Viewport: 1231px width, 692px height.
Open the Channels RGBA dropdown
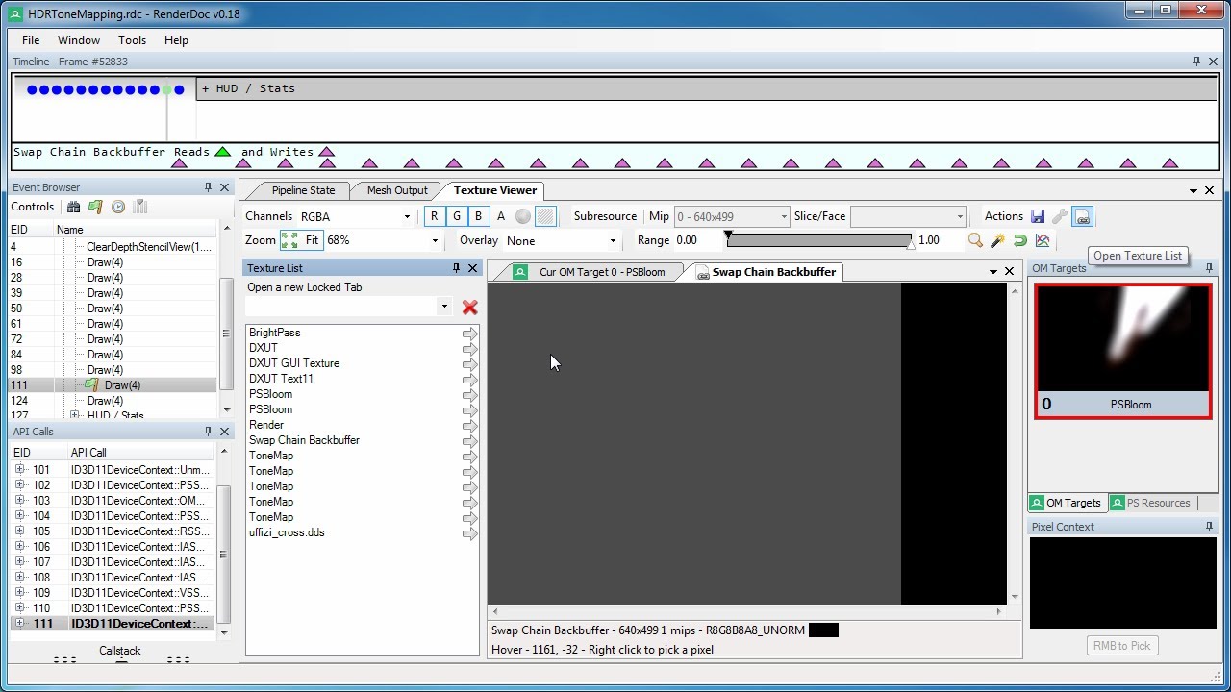(407, 217)
